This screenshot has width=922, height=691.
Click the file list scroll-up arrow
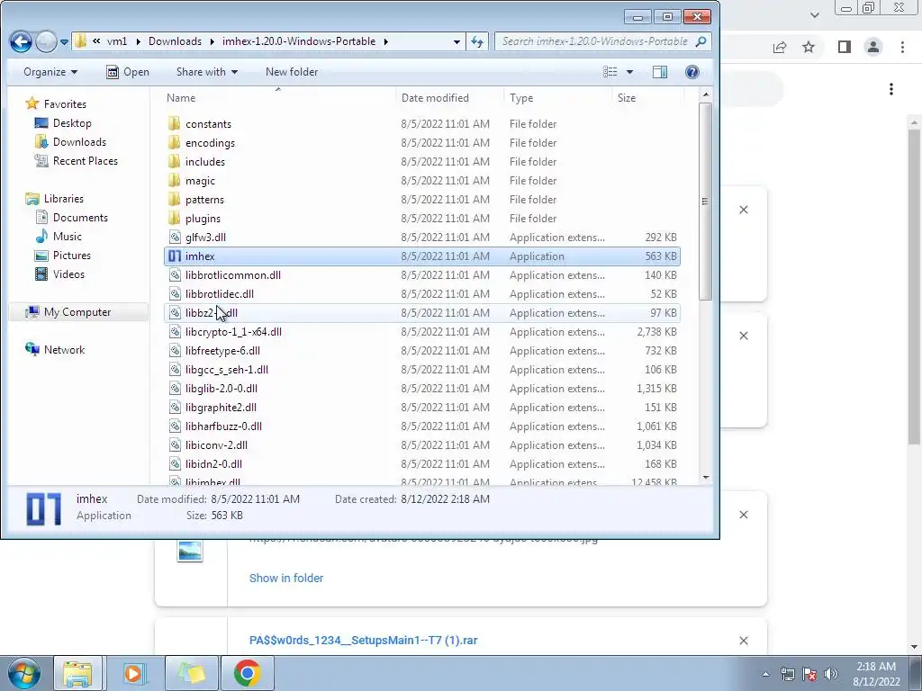point(706,94)
